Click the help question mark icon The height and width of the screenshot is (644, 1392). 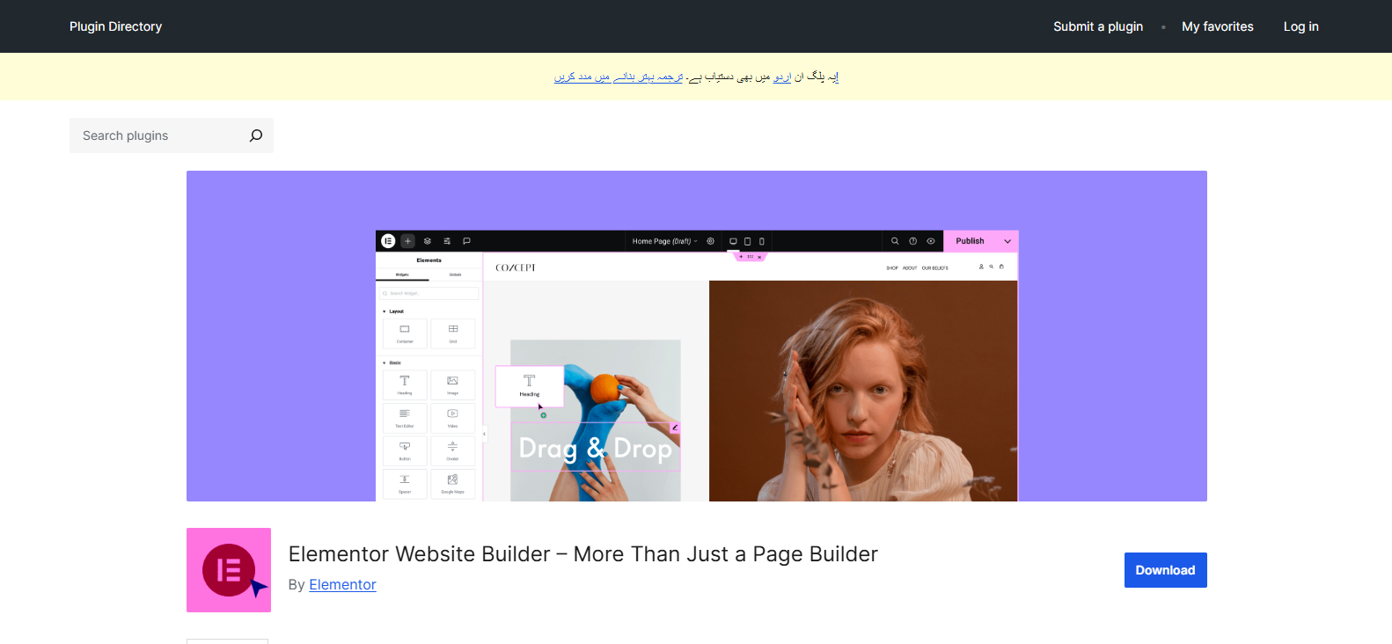912,241
